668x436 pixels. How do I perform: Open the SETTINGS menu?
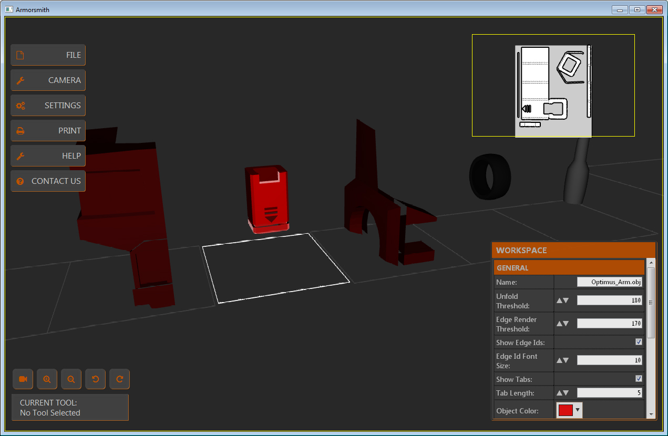pyautogui.click(x=48, y=106)
